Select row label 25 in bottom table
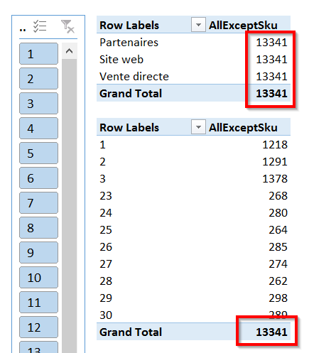 pos(106,230)
